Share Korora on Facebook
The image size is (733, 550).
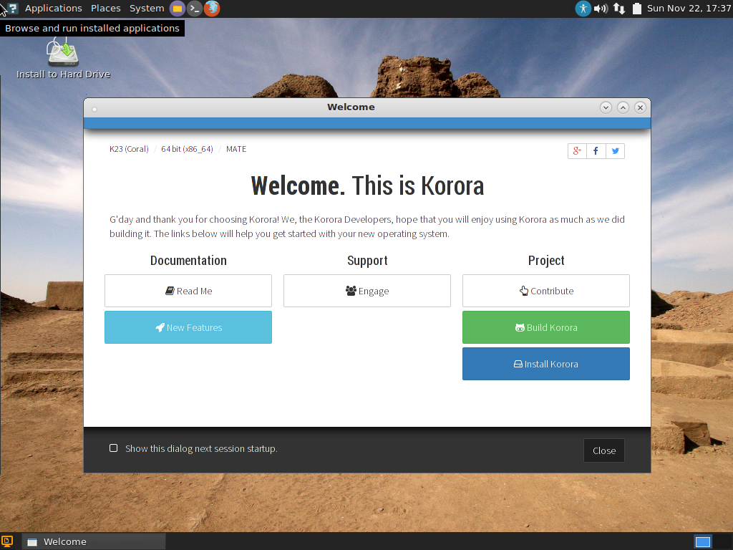[596, 151]
